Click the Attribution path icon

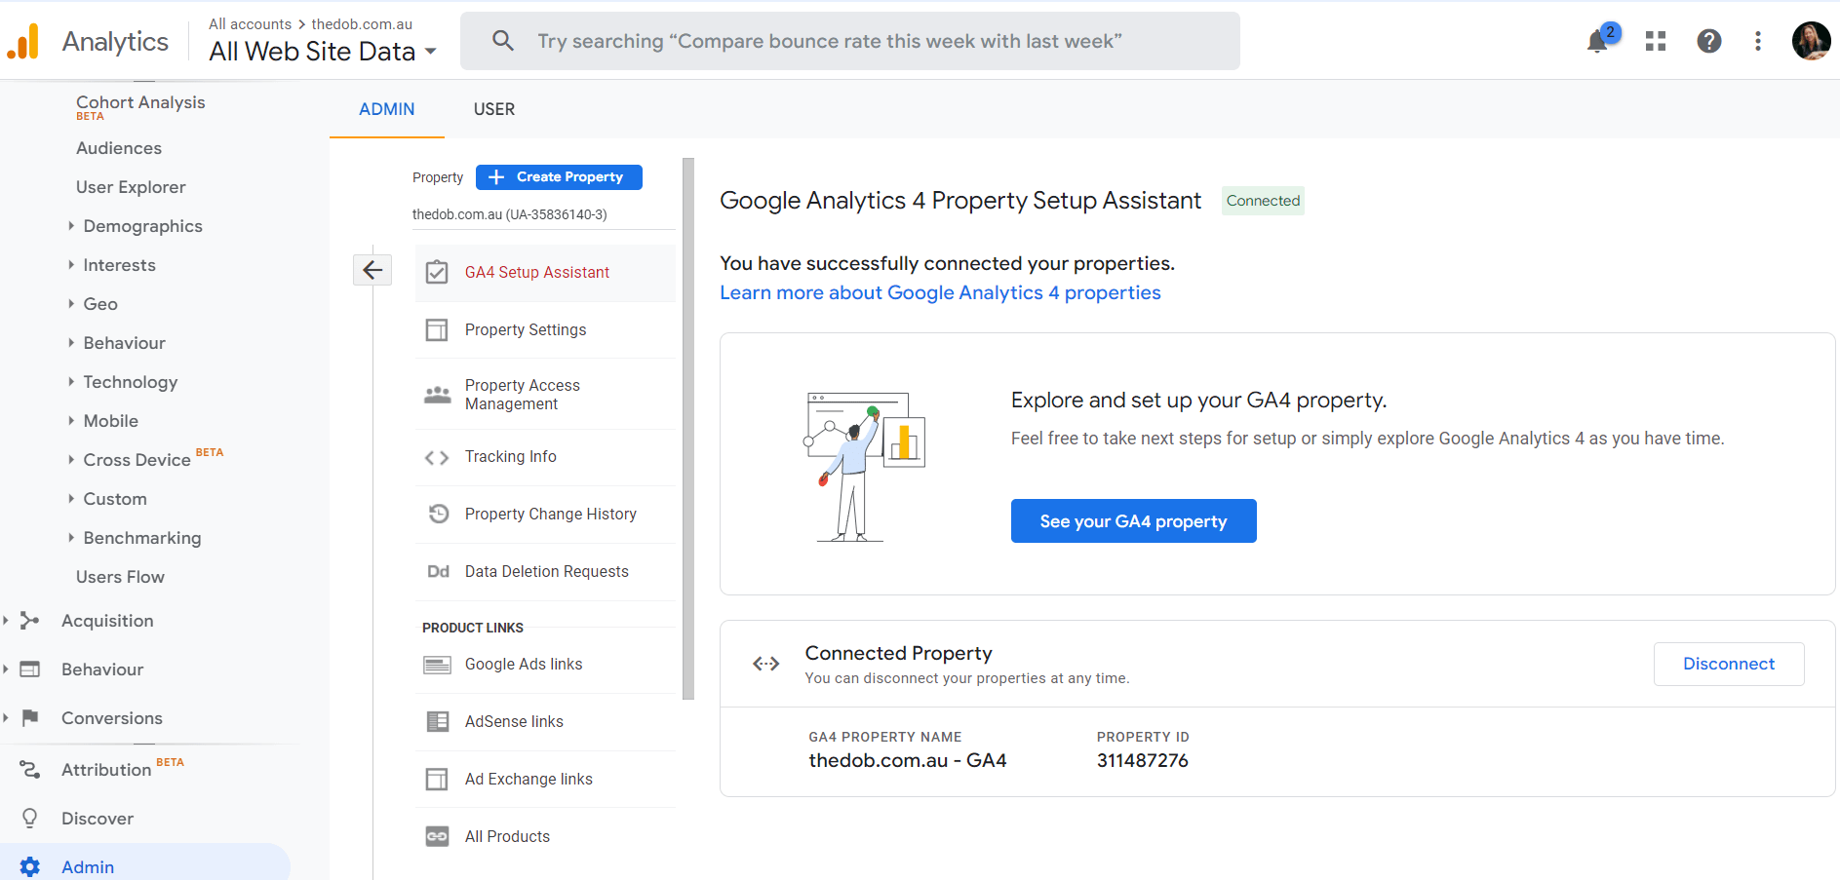[x=30, y=770]
